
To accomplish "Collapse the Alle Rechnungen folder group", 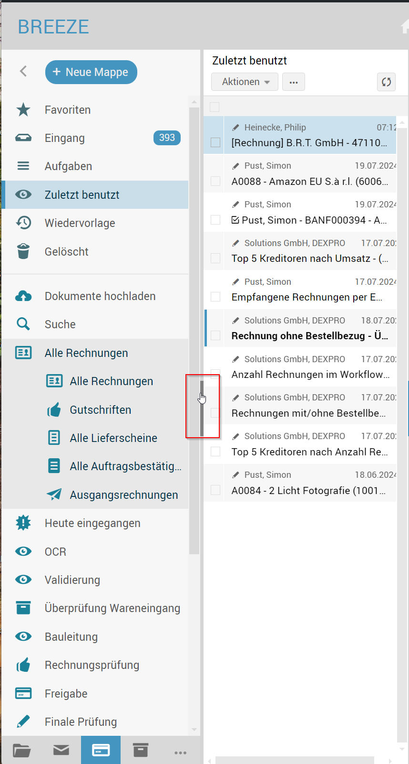I will (86, 353).
